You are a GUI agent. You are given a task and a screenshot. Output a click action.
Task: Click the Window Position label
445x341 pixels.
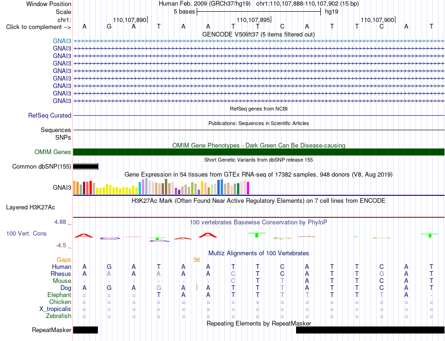(49, 4)
